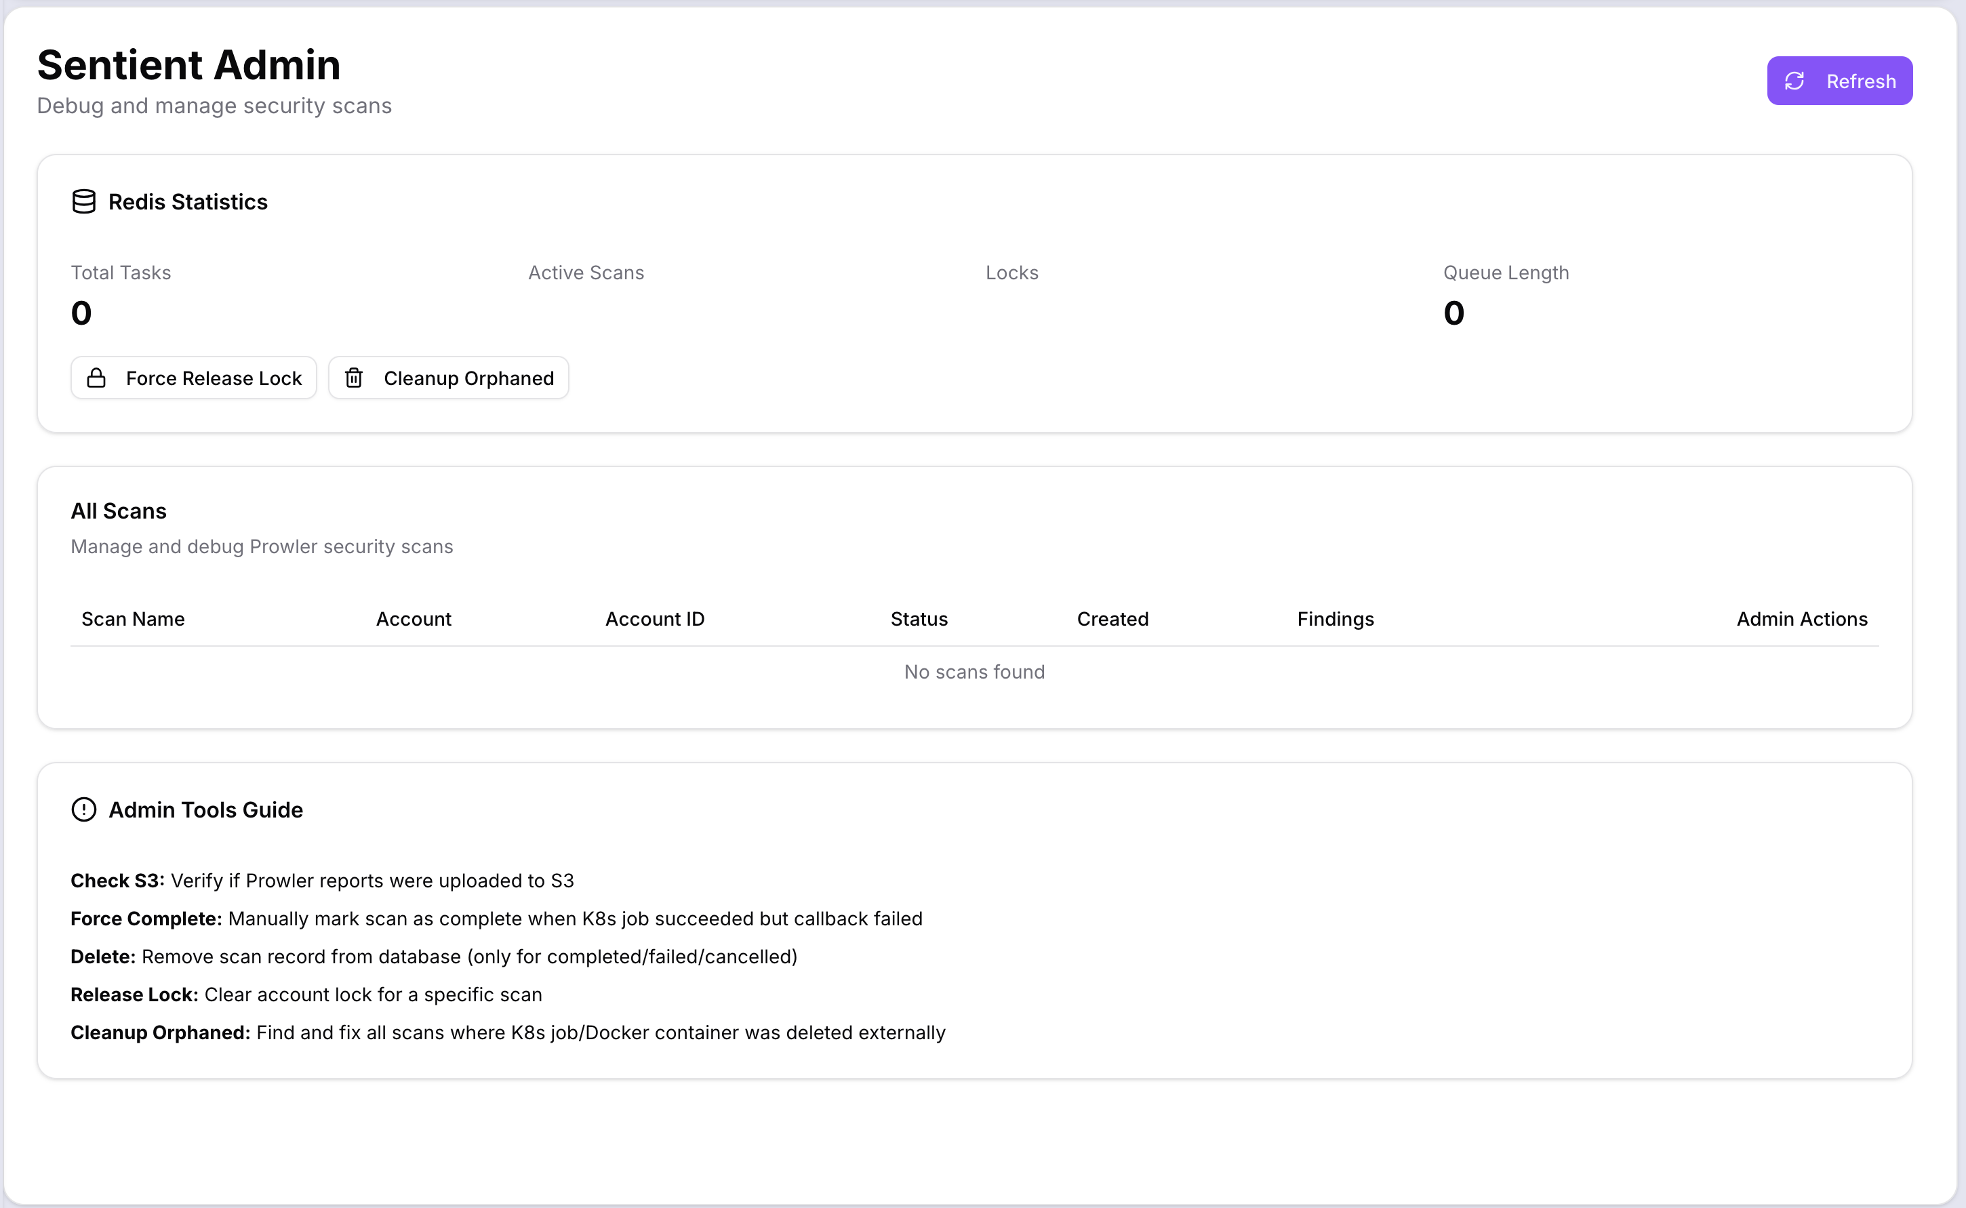Click the Sentient Admin page title
Viewport: 1966px width, 1208px height.
[x=189, y=64]
